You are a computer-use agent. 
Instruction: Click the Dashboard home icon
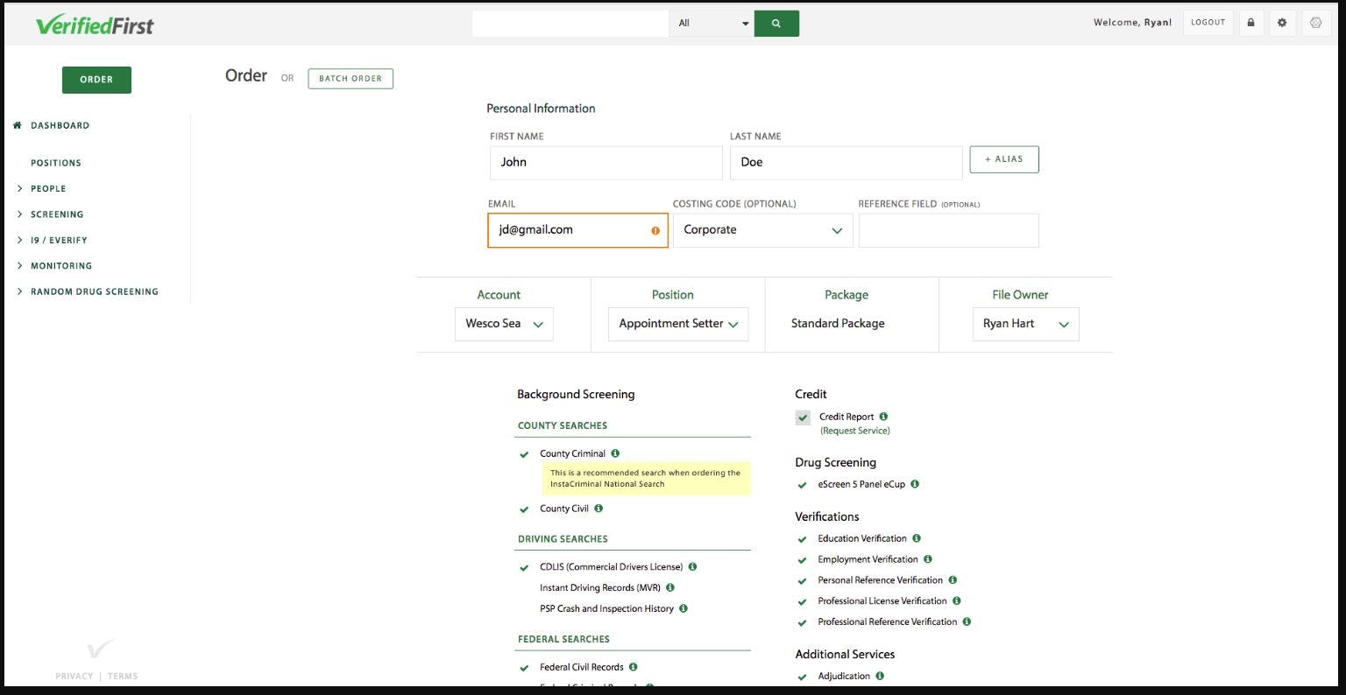(x=17, y=125)
